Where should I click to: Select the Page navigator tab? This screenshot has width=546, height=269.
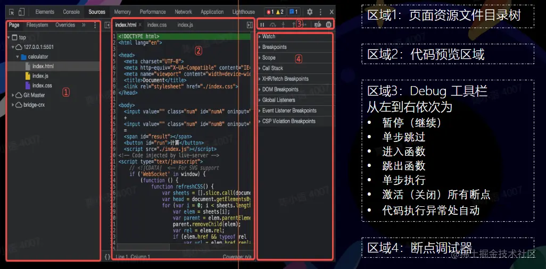point(14,25)
